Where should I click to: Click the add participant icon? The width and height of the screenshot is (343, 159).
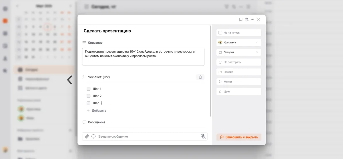click(x=247, y=20)
